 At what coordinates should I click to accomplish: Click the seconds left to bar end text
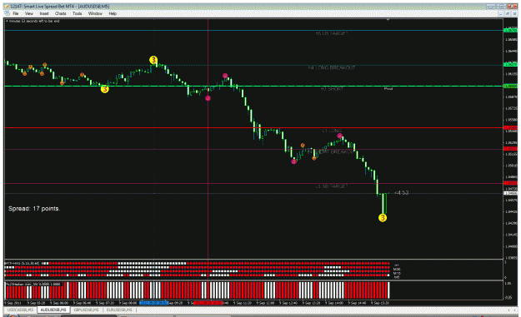33,22
